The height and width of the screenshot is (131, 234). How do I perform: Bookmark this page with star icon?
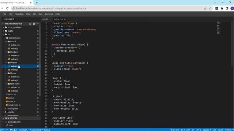click(x=210, y=8)
